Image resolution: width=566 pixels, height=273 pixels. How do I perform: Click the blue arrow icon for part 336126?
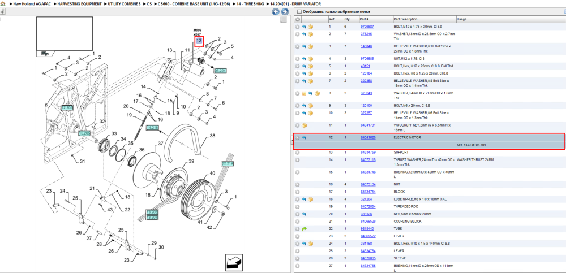(304, 214)
